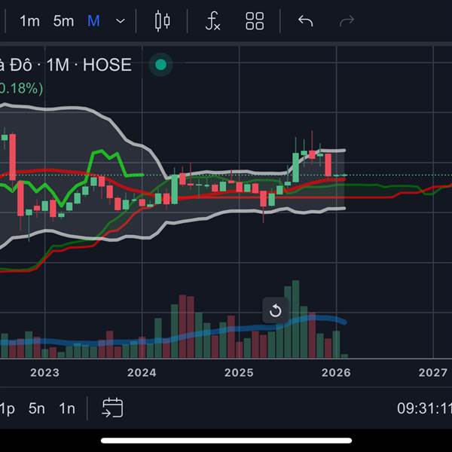Select the 5n date range

[x=37, y=408]
